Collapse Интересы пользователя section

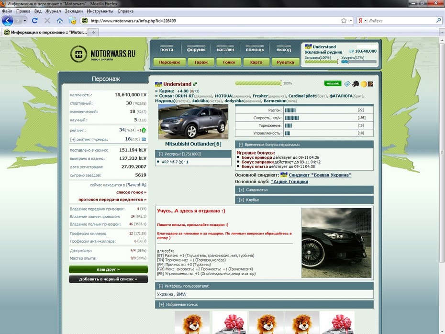point(161,286)
